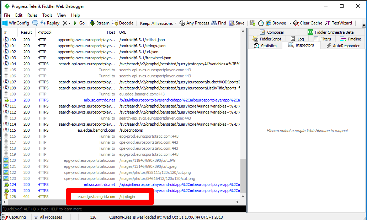Open the Keep: All sessions dropdown

pyautogui.click(x=159, y=23)
